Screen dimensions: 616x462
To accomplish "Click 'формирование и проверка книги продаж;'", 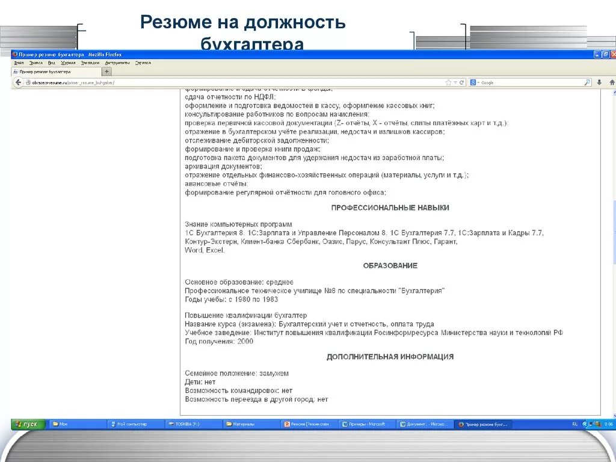I will (253, 149).
